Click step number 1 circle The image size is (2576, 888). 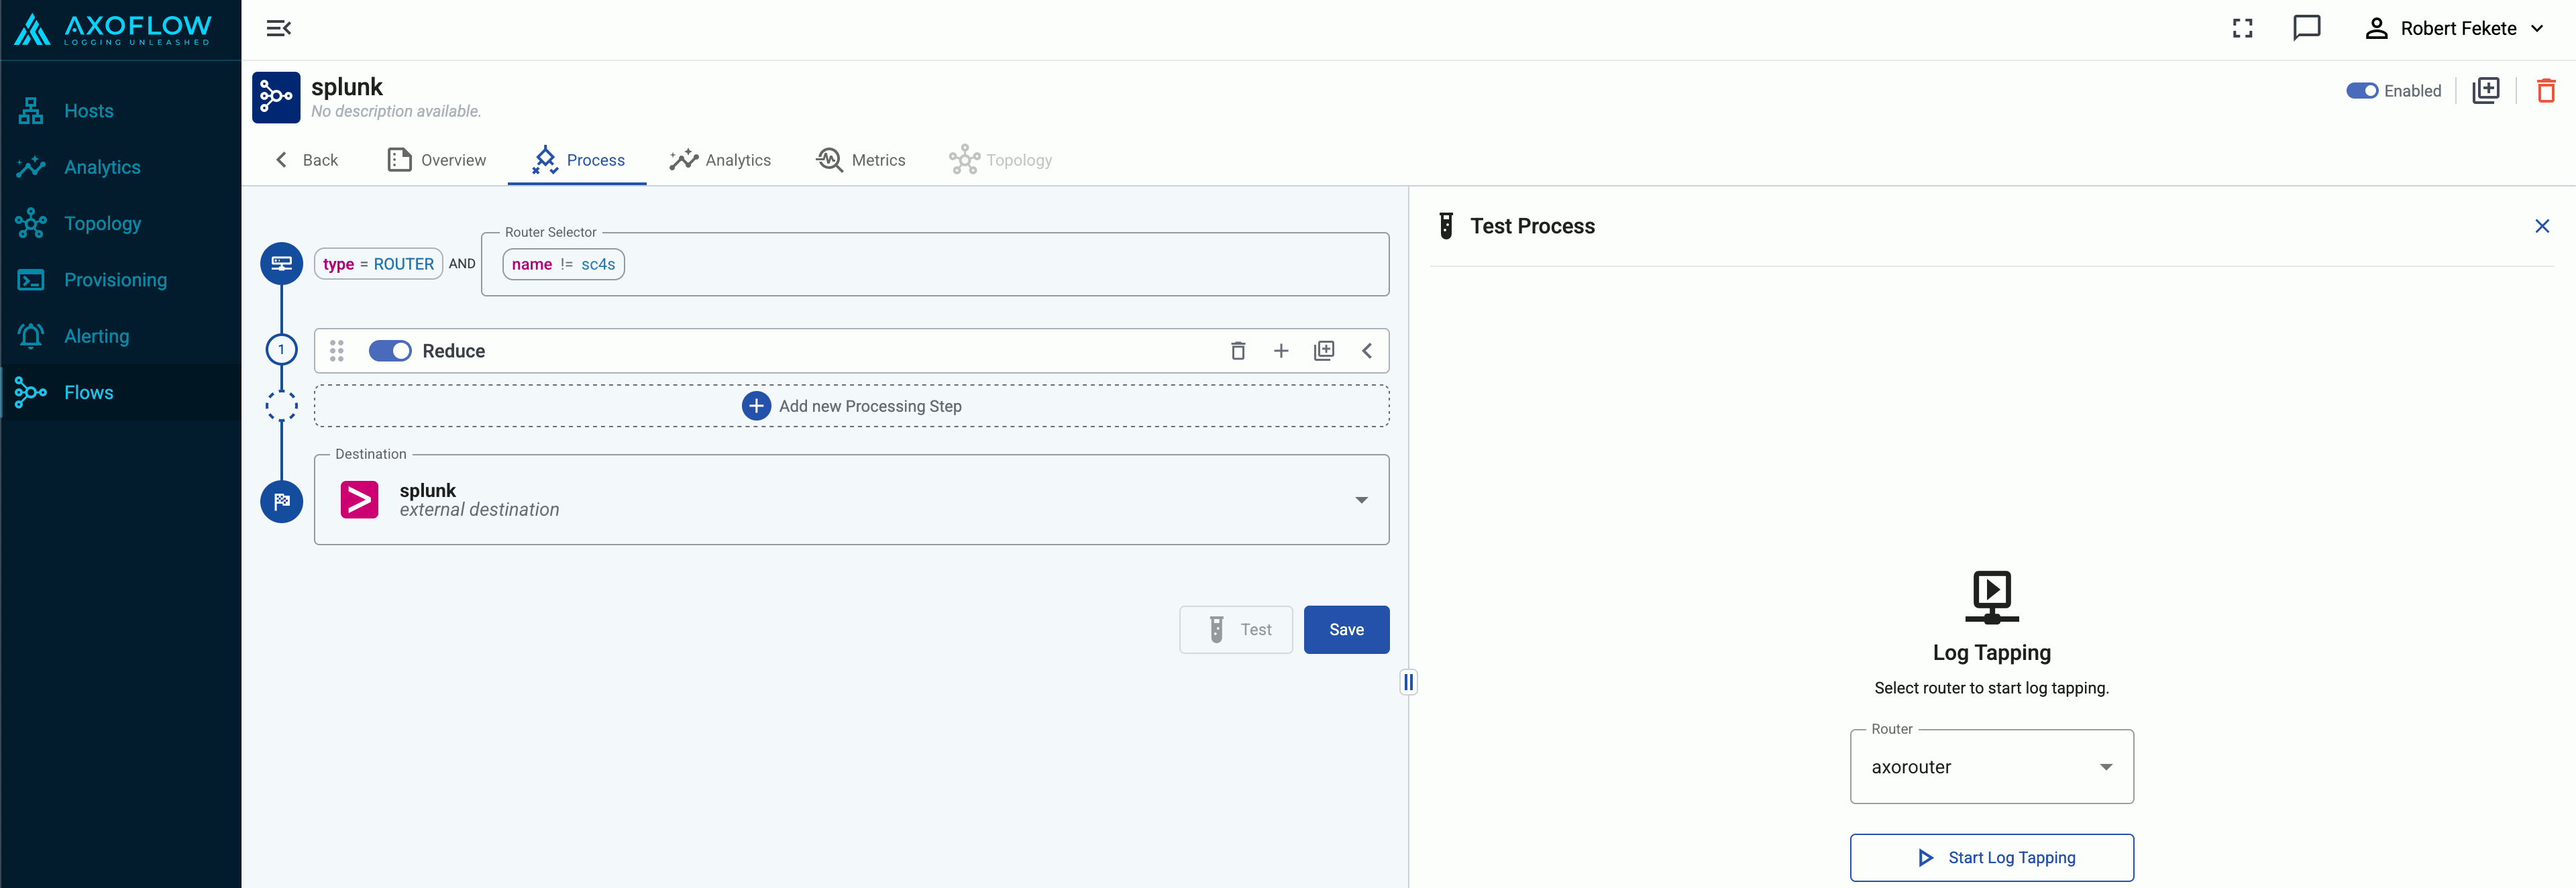pyautogui.click(x=281, y=350)
